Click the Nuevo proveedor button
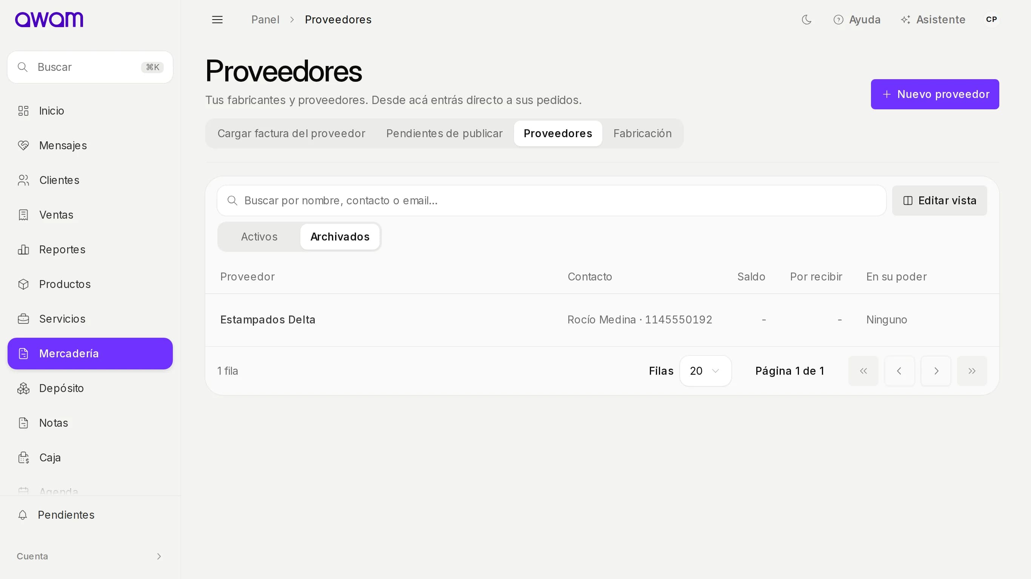Screen dimensions: 1031x579 pyautogui.click(x=935, y=94)
